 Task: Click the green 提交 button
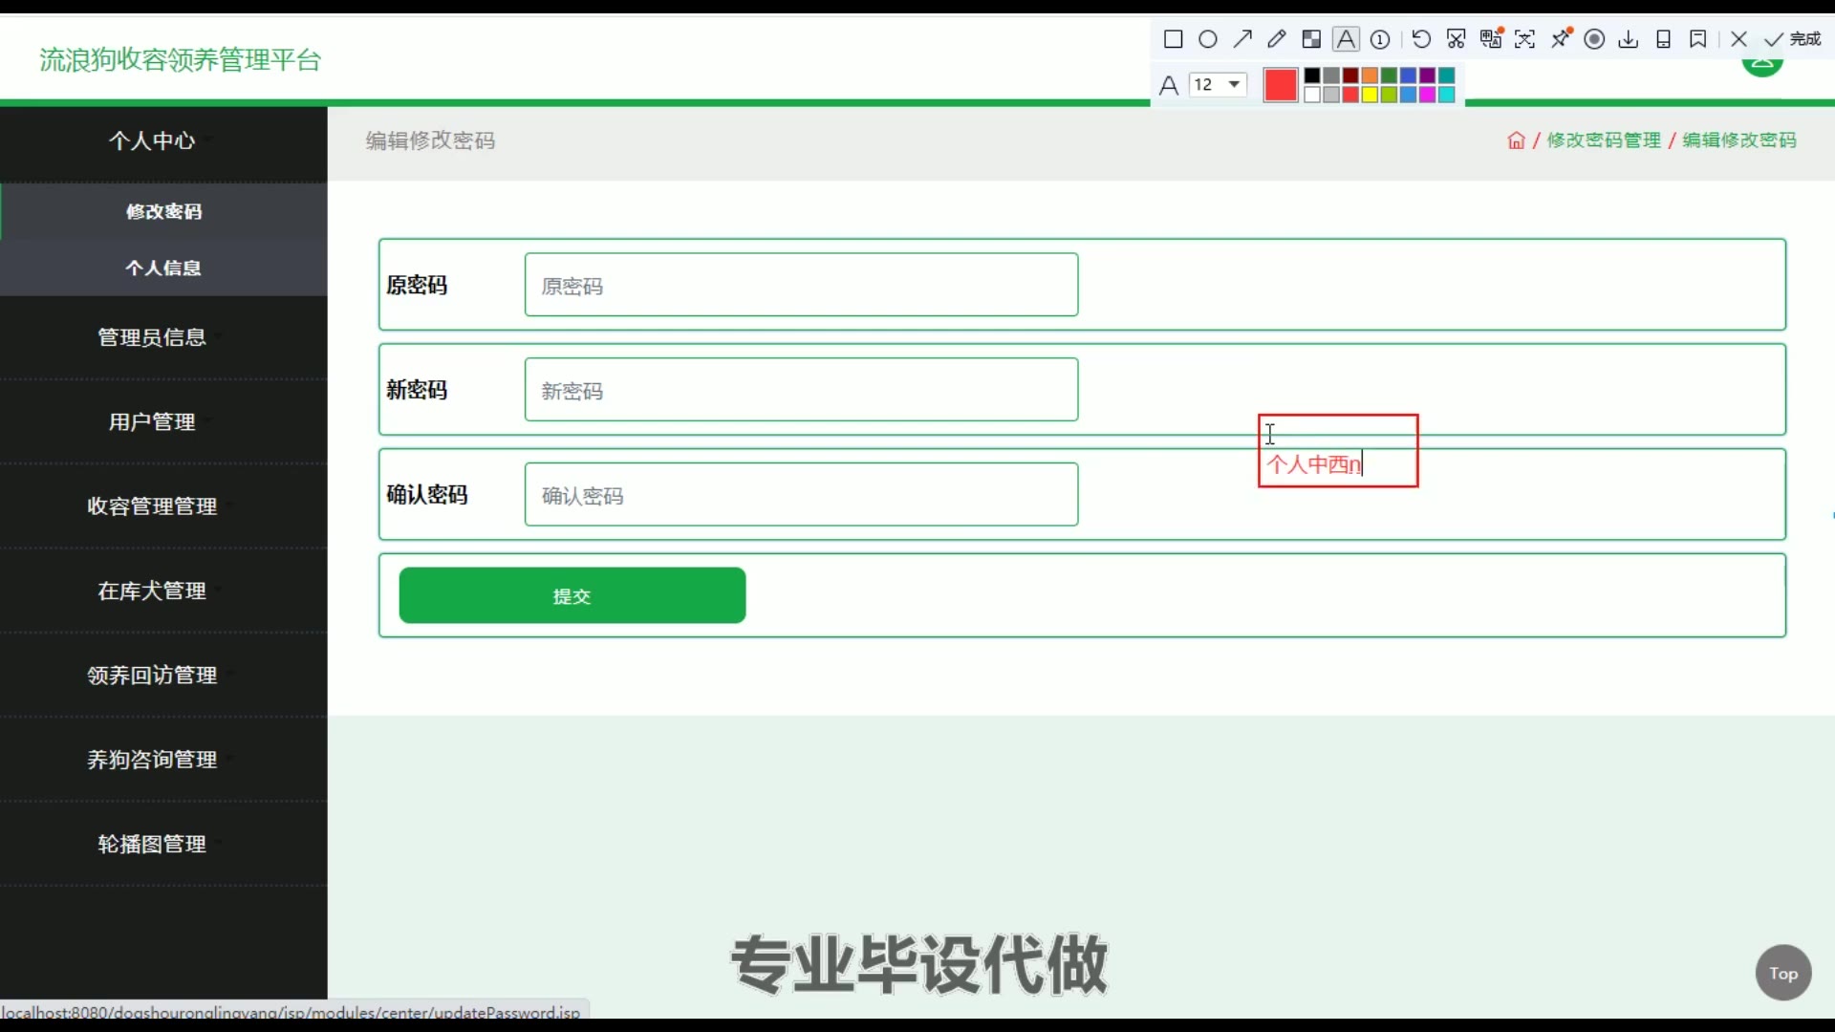click(x=572, y=595)
